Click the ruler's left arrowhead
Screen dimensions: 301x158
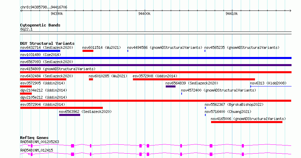pyautogui.click(x=21, y=11)
